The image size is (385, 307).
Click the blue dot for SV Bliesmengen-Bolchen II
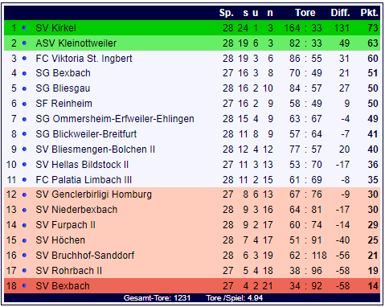[x=24, y=149]
